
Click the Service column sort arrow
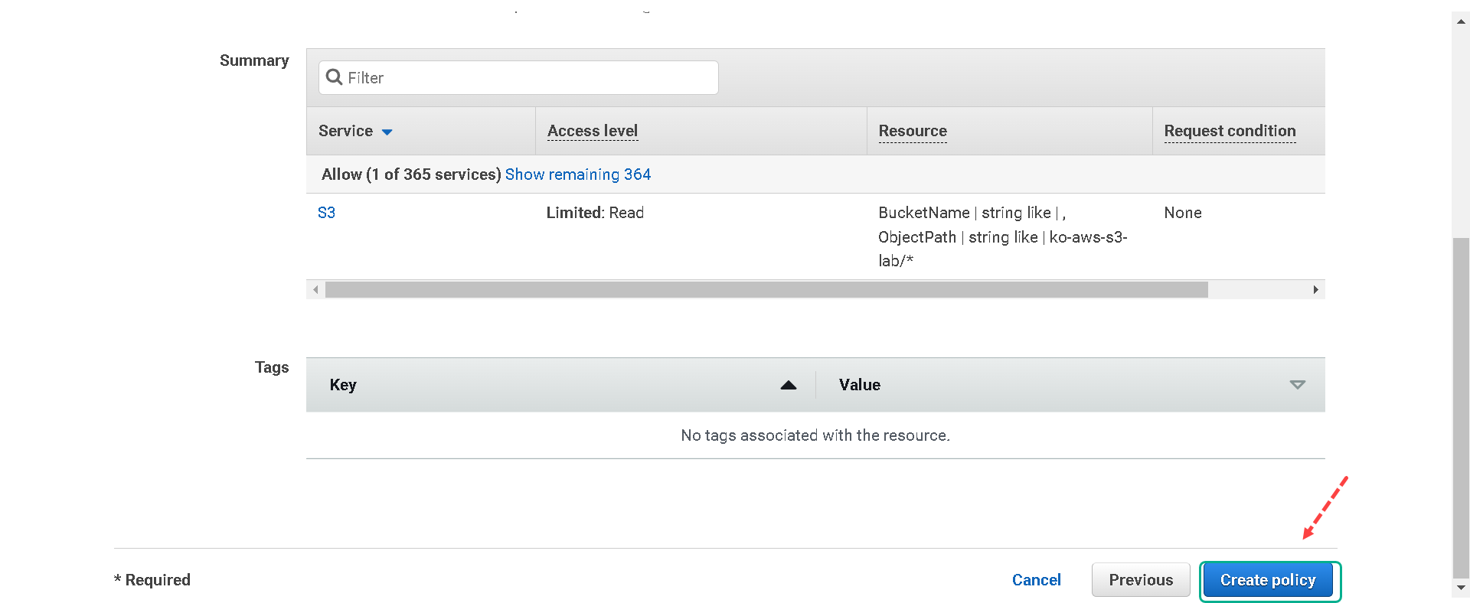387,132
